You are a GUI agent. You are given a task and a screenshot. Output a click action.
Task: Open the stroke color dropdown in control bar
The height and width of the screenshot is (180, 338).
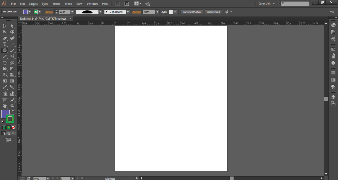[x=39, y=12]
